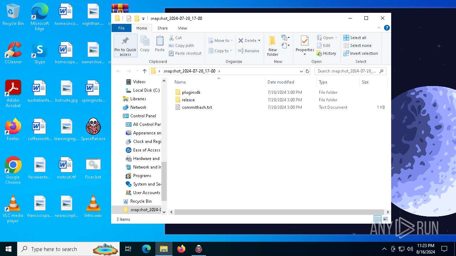The height and width of the screenshot is (256, 456).
Task: Collapse the ribbon with chevron
Action: click(x=379, y=28)
